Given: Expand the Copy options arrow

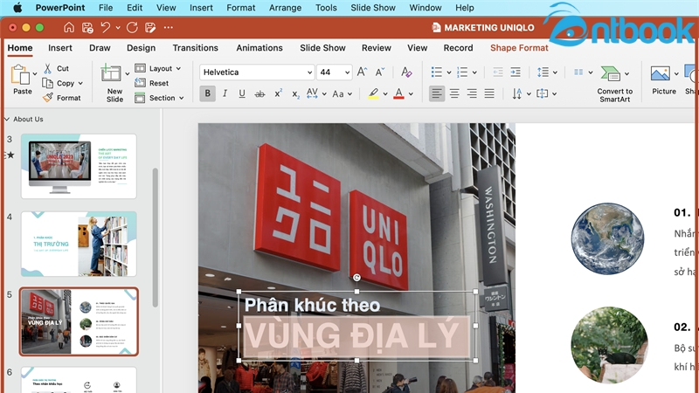Looking at the screenshot, I should click(80, 83).
